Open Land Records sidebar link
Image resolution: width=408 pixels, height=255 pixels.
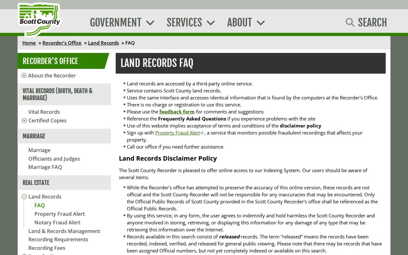click(x=45, y=197)
